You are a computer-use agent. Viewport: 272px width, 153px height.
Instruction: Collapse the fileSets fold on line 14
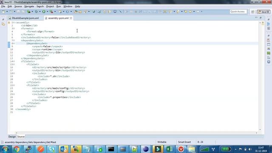tap(14, 61)
